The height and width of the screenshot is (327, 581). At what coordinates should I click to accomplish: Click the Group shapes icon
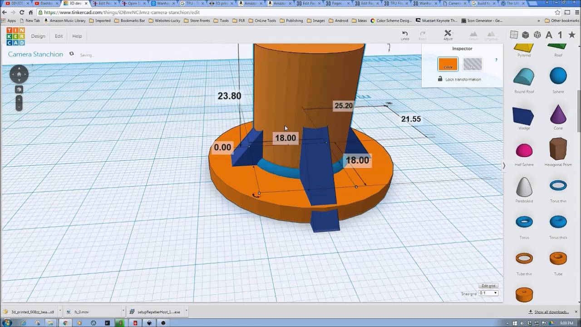tap(473, 34)
